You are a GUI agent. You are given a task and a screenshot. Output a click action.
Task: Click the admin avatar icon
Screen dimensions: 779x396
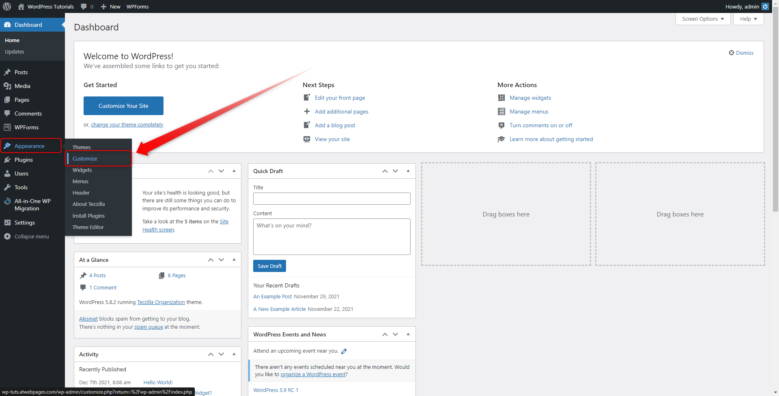(765, 6)
